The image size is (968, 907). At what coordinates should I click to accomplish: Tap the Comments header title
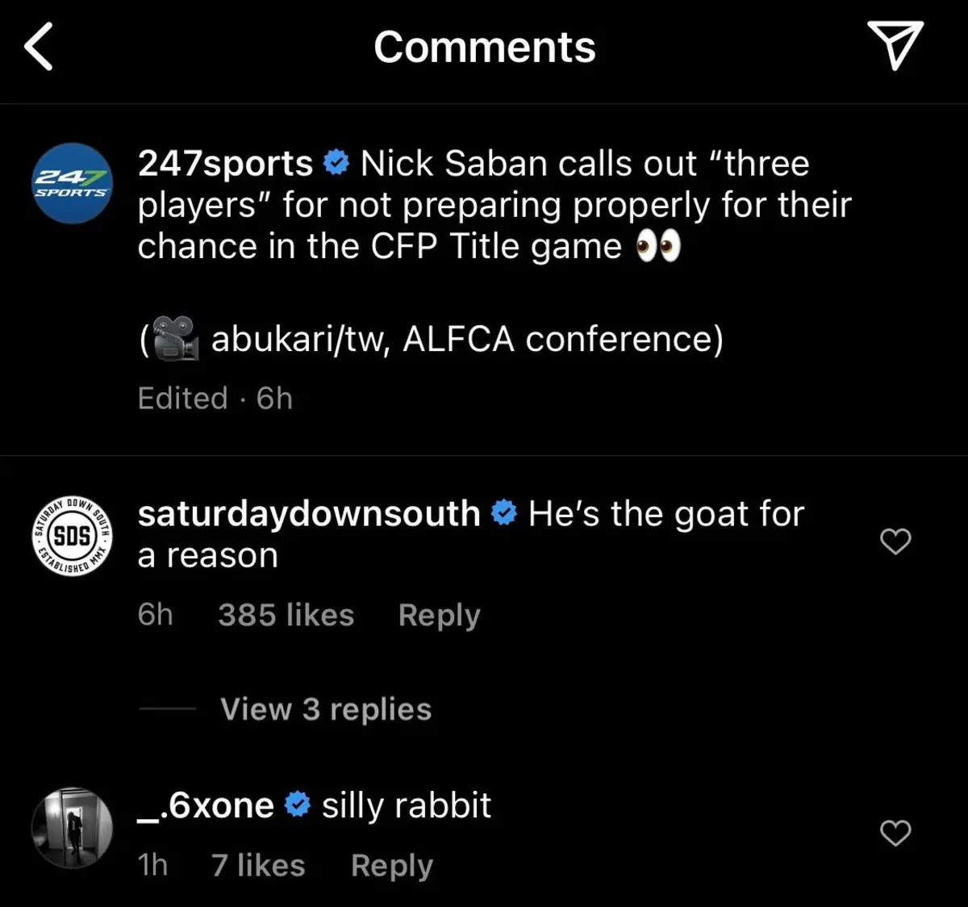click(484, 47)
